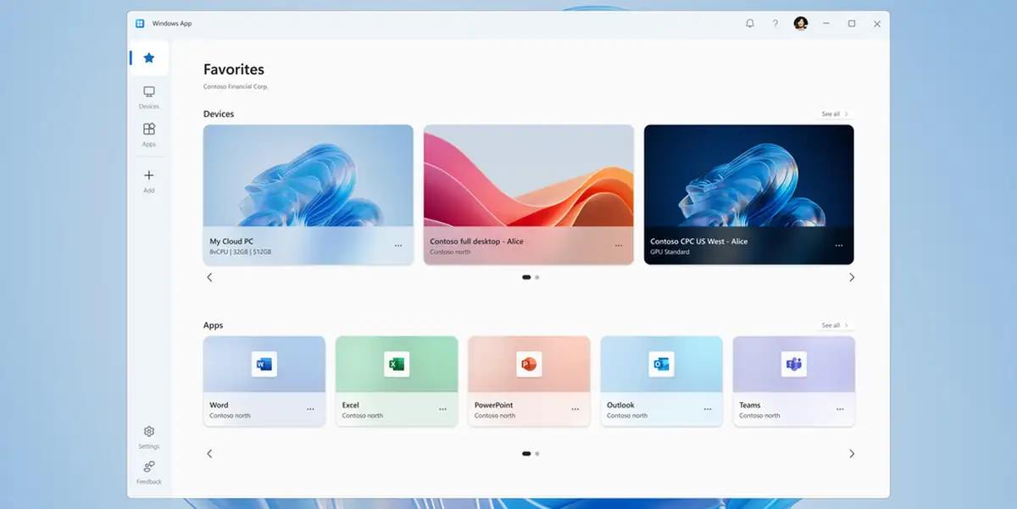Launch the Excel app icon
This screenshot has height=509, width=1017.
pyautogui.click(x=397, y=365)
